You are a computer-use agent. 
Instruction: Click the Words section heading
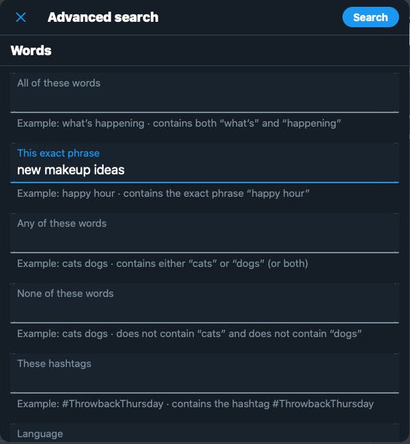[x=31, y=50]
